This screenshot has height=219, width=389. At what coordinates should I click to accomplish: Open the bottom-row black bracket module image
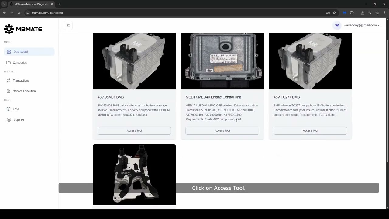pos(134,175)
